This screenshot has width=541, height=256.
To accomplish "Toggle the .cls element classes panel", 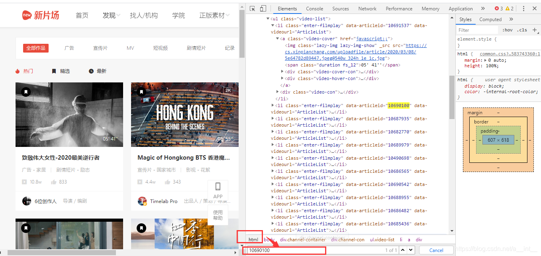I will pyautogui.click(x=522, y=30).
